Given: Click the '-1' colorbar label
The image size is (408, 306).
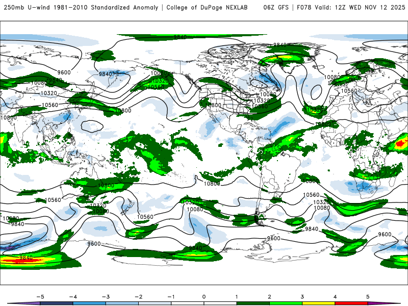Looking at the screenshot, I should pyautogui.click(x=171, y=297).
